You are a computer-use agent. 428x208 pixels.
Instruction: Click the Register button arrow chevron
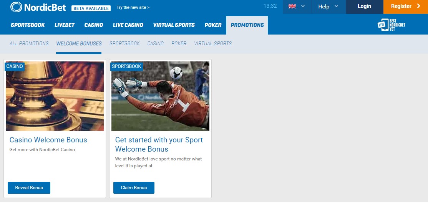[x=419, y=6]
